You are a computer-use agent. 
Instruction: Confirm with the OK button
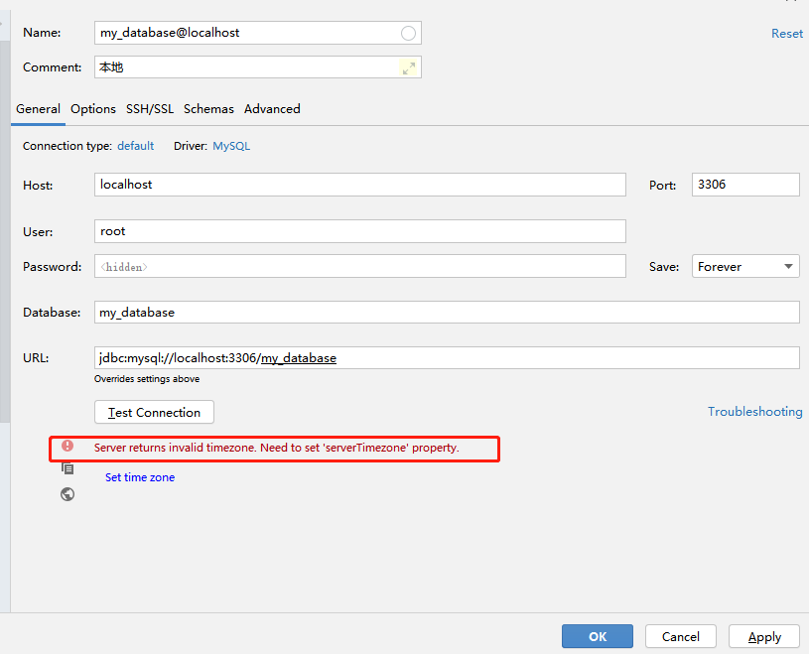[598, 636]
